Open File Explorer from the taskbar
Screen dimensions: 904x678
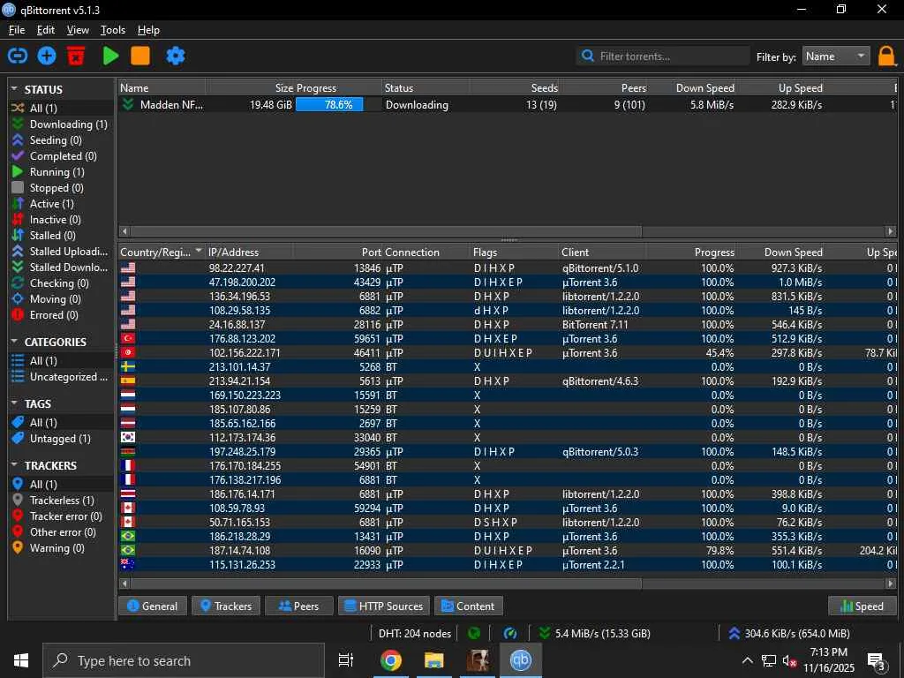[x=433, y=660]
